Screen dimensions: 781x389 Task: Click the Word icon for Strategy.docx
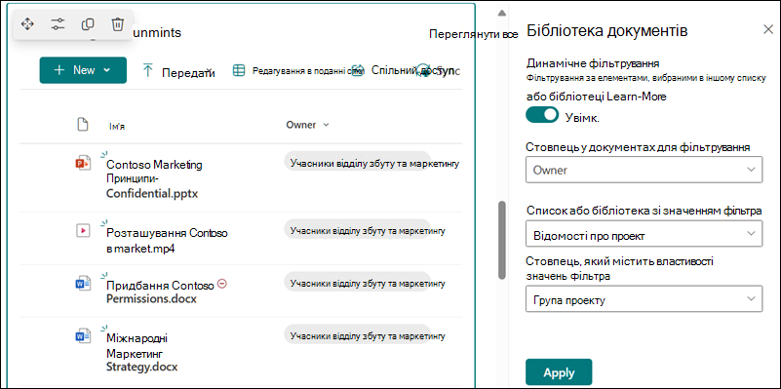tap(82, 336)
